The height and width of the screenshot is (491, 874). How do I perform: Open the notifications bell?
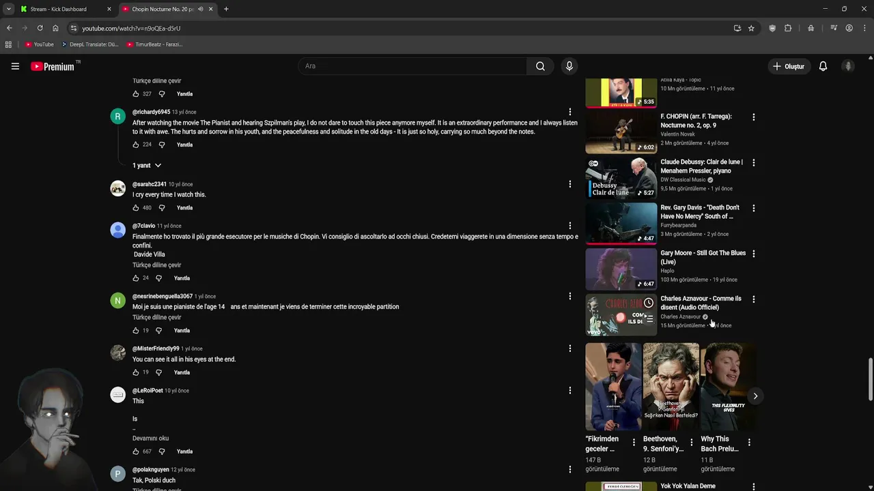tap(823, 66)
